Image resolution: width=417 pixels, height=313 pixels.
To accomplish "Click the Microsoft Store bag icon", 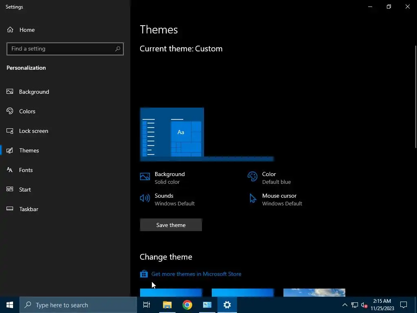I will [144, 274].
